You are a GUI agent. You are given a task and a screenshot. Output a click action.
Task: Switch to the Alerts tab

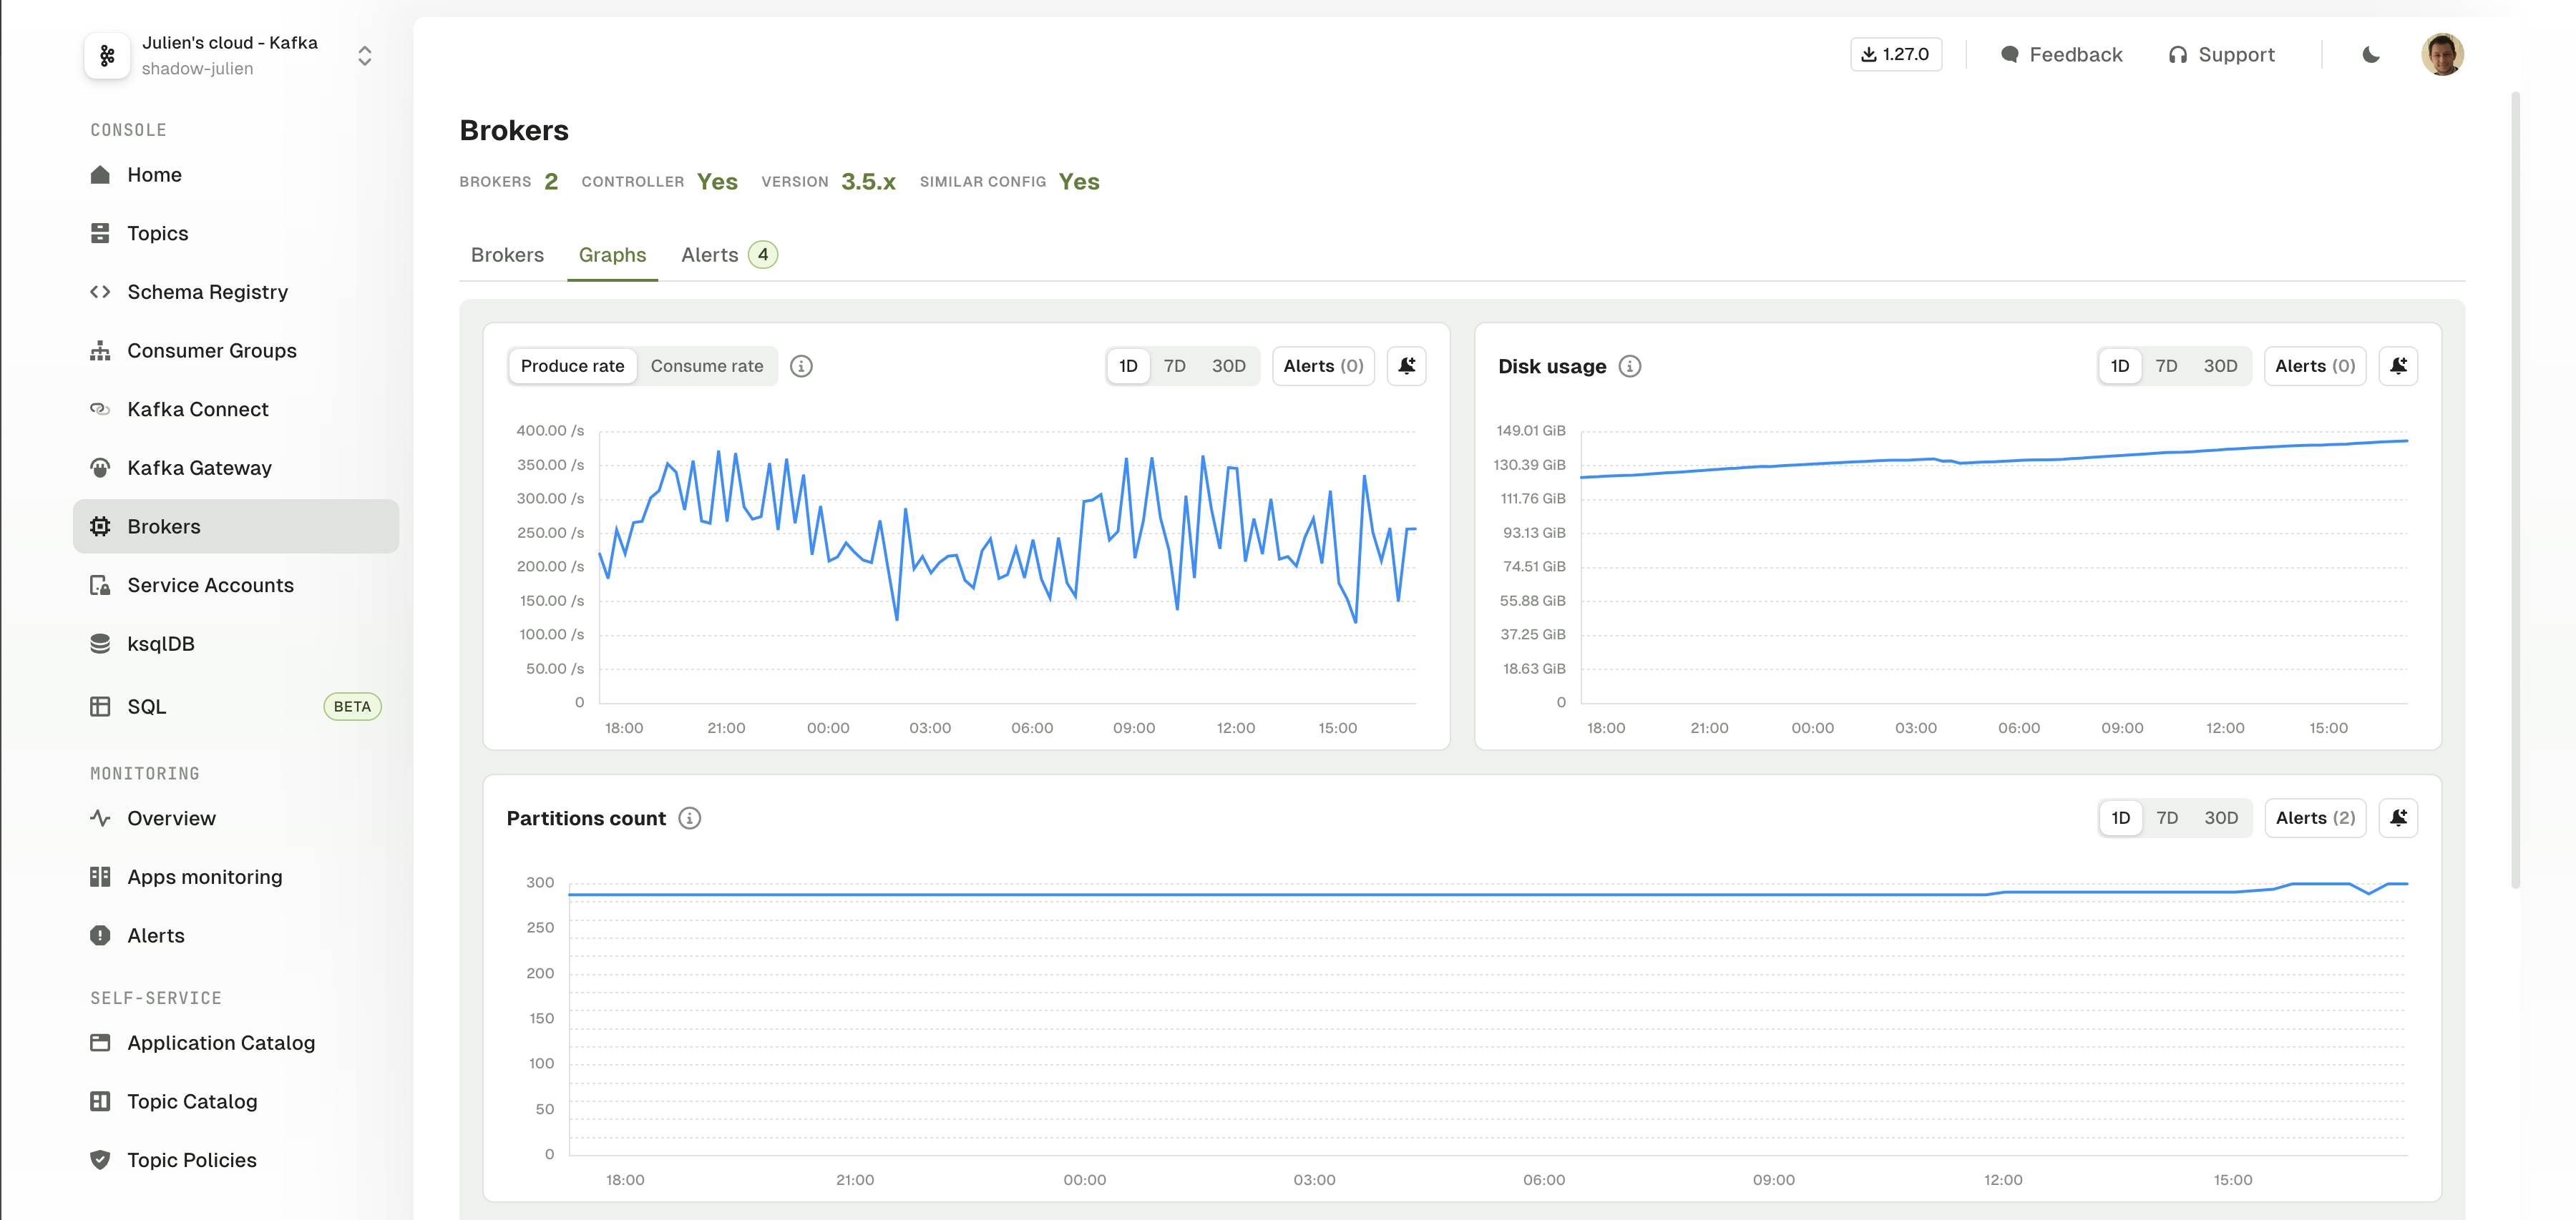728,255
